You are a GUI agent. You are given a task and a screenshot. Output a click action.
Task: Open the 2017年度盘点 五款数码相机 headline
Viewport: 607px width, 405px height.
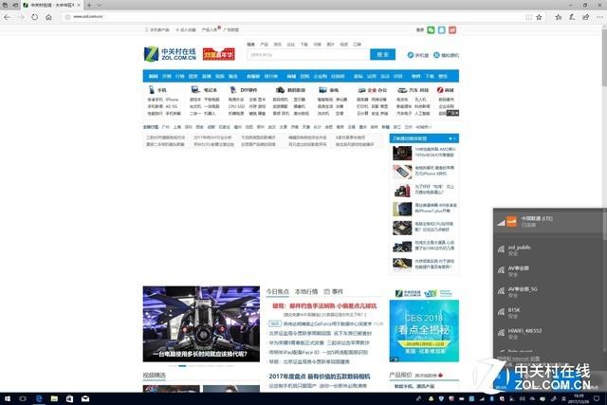(320, 377)
